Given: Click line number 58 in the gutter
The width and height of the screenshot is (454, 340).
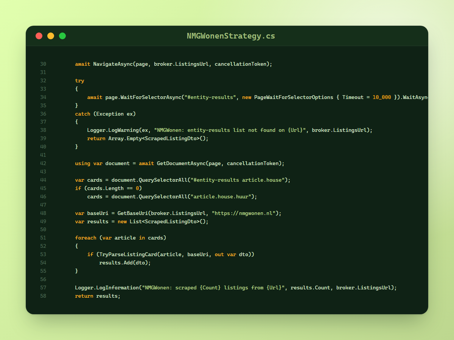Looking at the screenshot, I should [43, 296].
